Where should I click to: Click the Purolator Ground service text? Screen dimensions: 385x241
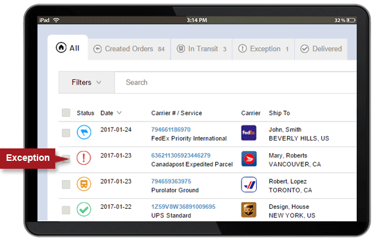click(175, 190)
